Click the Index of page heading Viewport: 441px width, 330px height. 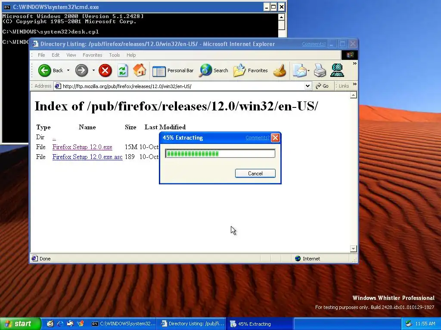pyautogui.click(x=176, y=106)
